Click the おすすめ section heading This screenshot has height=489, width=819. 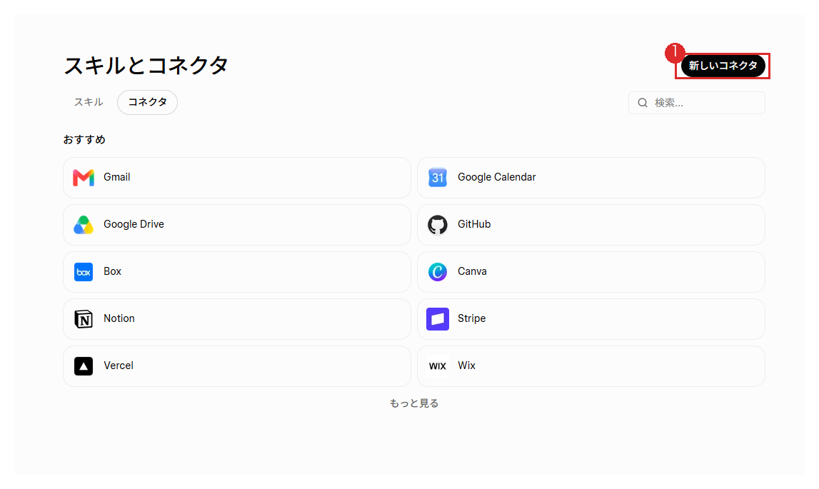[x=84, y=139]
